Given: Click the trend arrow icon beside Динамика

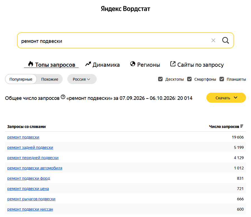Looking at the screenshot, I should pyautogui.click(x=88, y=64).
